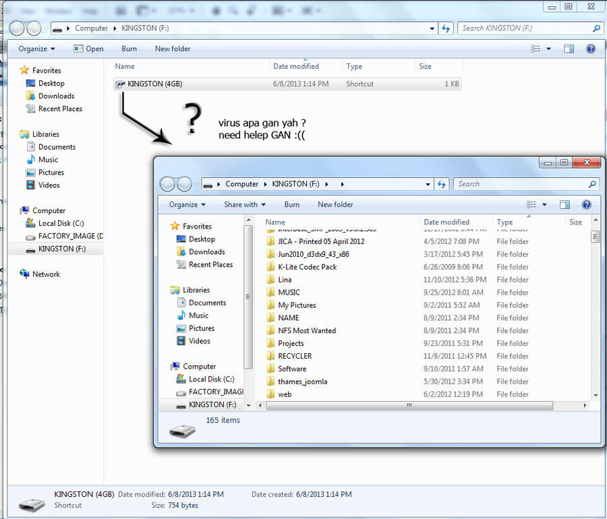Screen dimensions: 607x519
Task: Select Local Disk (C:) in outer navigation pane
Action: coord(61,223)
